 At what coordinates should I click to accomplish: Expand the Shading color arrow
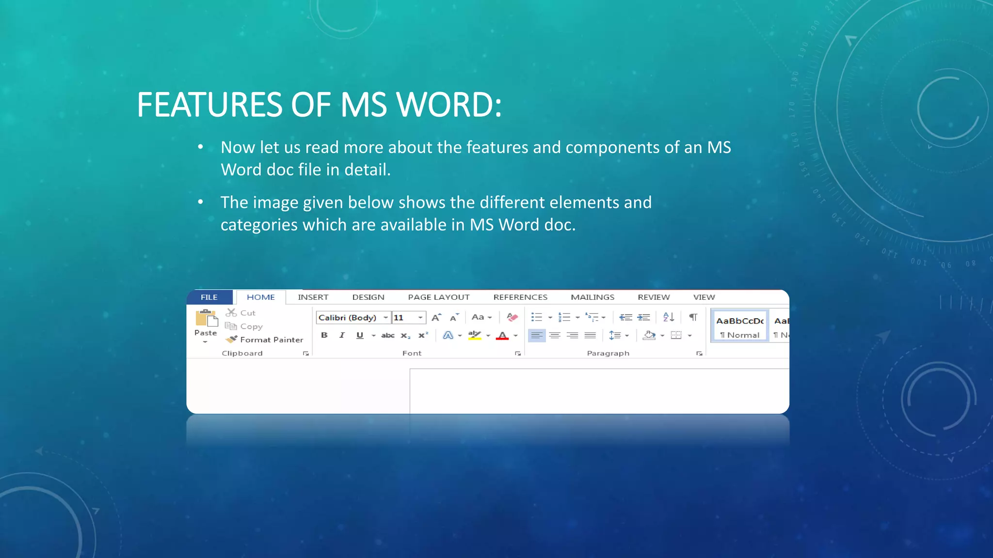[x=662, y=336]
